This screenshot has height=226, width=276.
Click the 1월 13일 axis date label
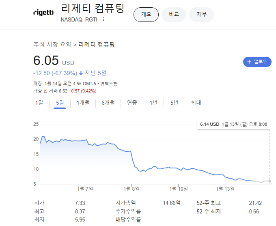(225, 189)
